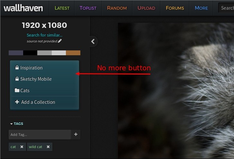The image size is (234, 159).
Task: Click the Sketchy Mobile lock icon
Action: [17, 79]
